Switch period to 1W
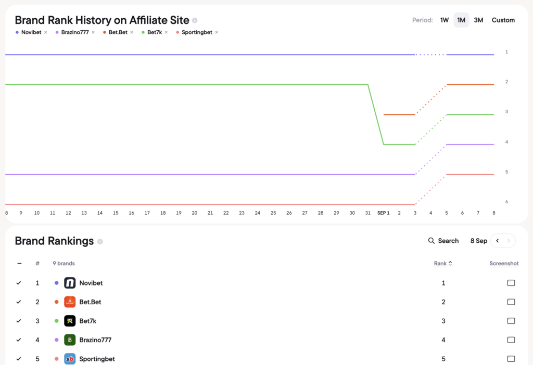The width and height of the screenshot is (533, 365). click(445, 20)
